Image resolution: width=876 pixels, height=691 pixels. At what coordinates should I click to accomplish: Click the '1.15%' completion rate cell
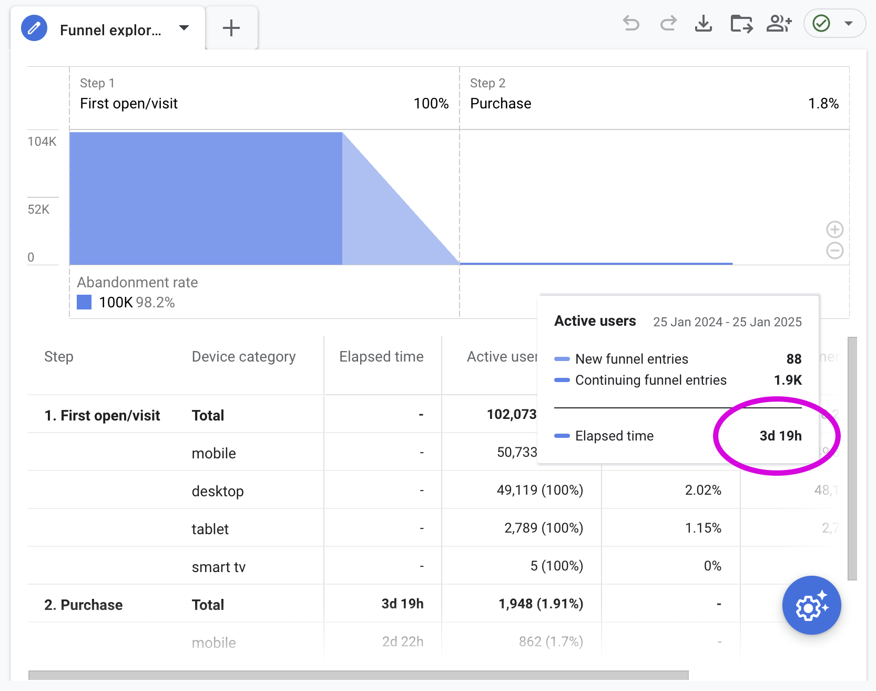(703, 528)
